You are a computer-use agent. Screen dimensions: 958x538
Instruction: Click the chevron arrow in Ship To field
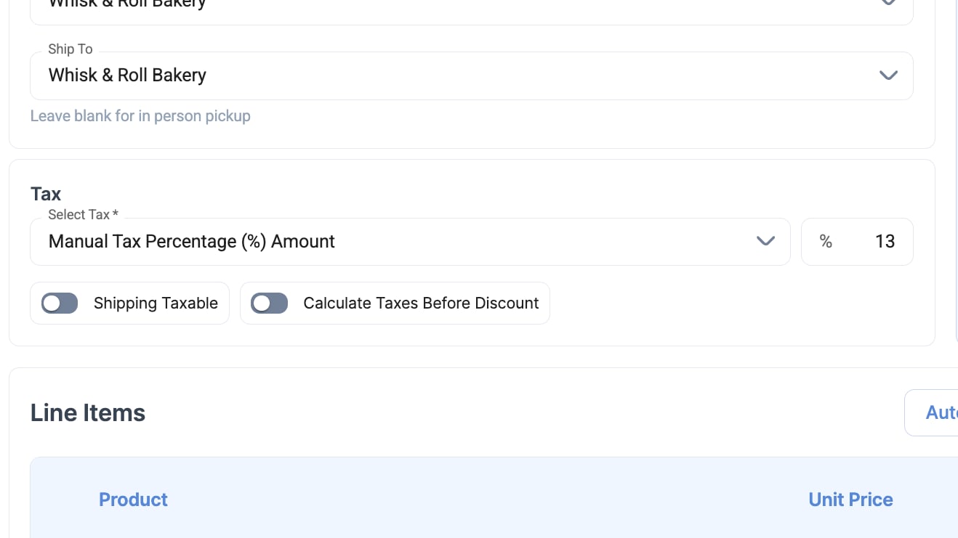coord(888,76)
